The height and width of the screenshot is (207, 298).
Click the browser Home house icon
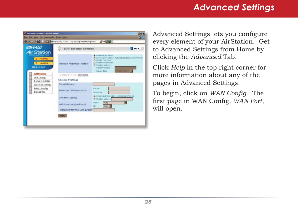click(x=48, y=41)
